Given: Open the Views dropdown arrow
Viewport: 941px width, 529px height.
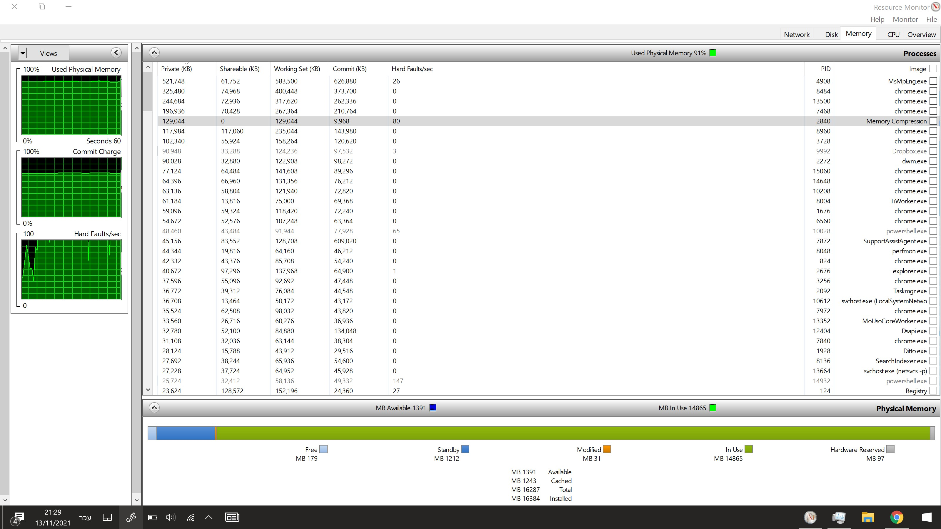Looking at the screenshot, I should (23, 53).
